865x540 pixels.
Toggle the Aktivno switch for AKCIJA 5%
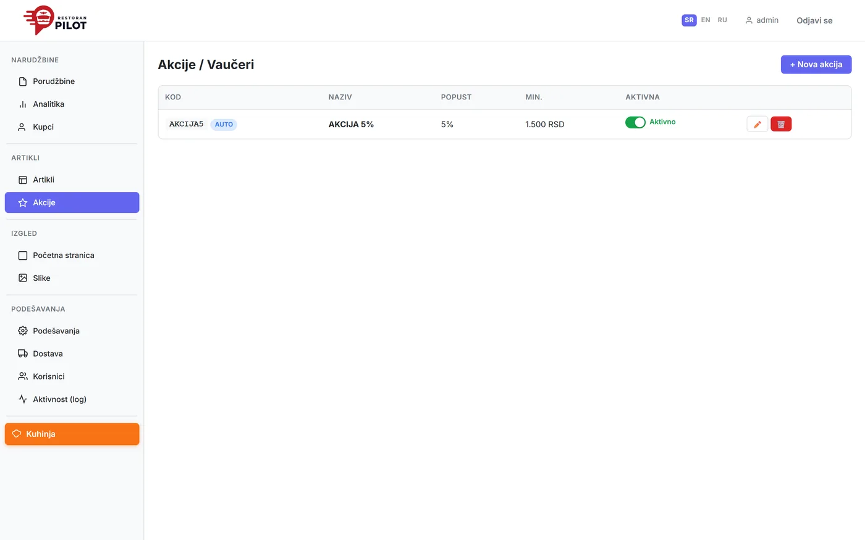[x=635, y=122]
